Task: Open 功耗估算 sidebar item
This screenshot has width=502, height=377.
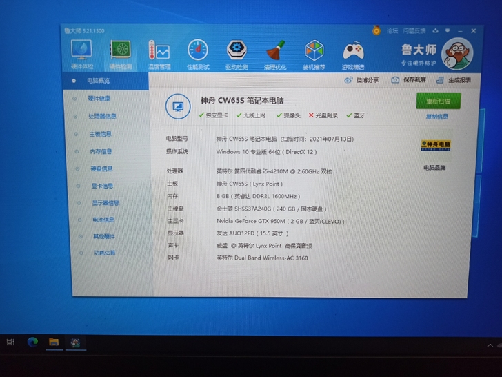Action: coord(104,253)
